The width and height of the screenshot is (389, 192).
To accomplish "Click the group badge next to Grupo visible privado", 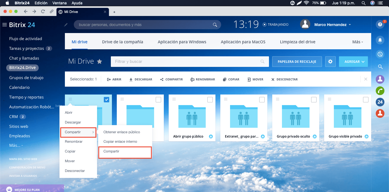I will tap(367, 136).
